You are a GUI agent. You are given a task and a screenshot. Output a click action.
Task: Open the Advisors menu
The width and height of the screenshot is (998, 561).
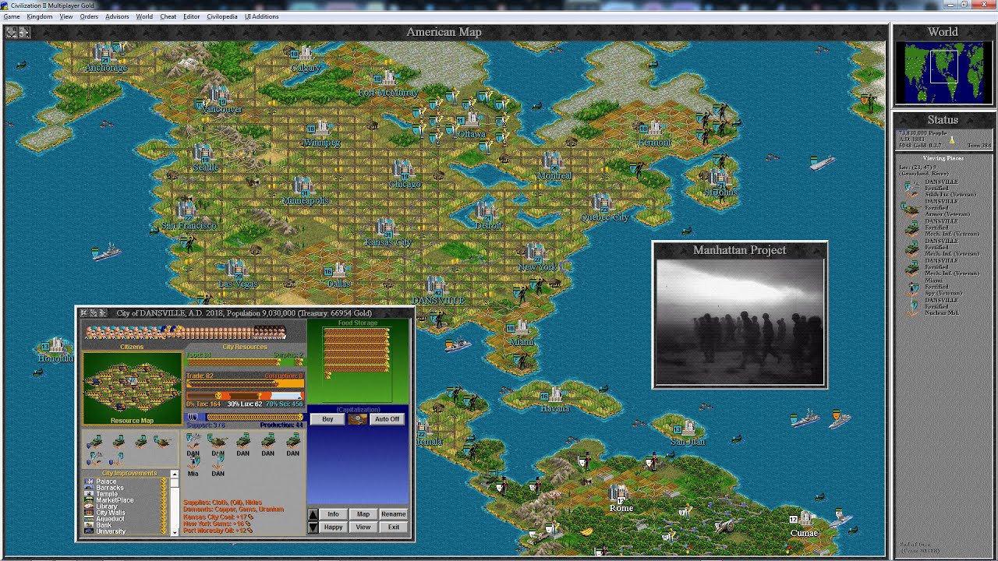click(x=117, y=16)
